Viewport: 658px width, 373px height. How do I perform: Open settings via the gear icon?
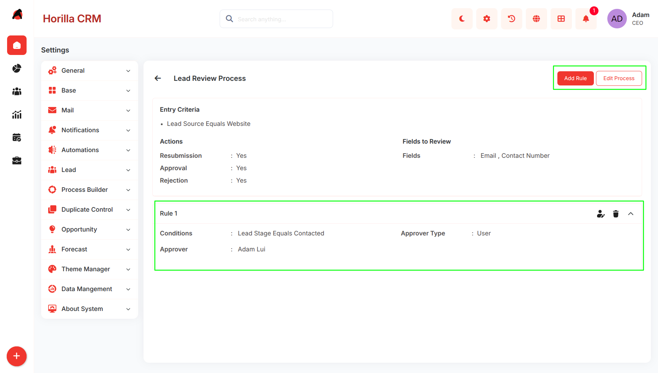[x=487, y=19]
